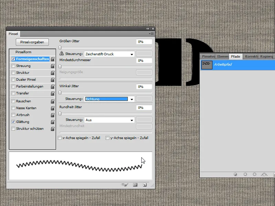275x206 pixels.
Task: Toggle lock icon for Glättung
Action: coord(53,122)
